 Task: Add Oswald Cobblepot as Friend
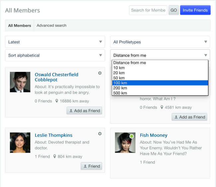click(x=84, y=111)
